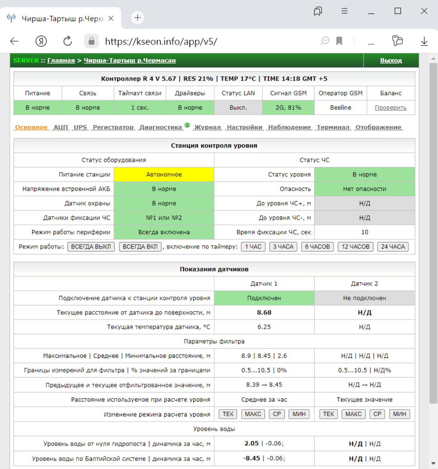Start the 24 ЧАСА timer

pyautogui.click(x=393, y=247)
